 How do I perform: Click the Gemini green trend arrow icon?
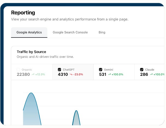[109, 74]
